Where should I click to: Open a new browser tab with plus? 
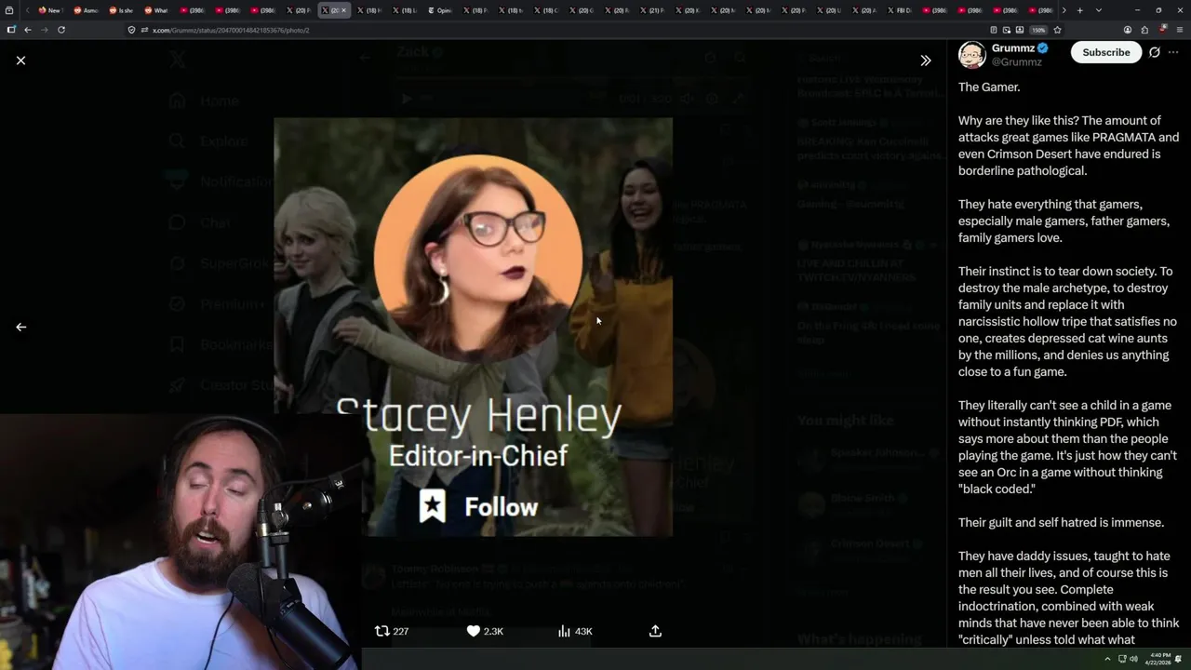click(x=1079, y=10)
